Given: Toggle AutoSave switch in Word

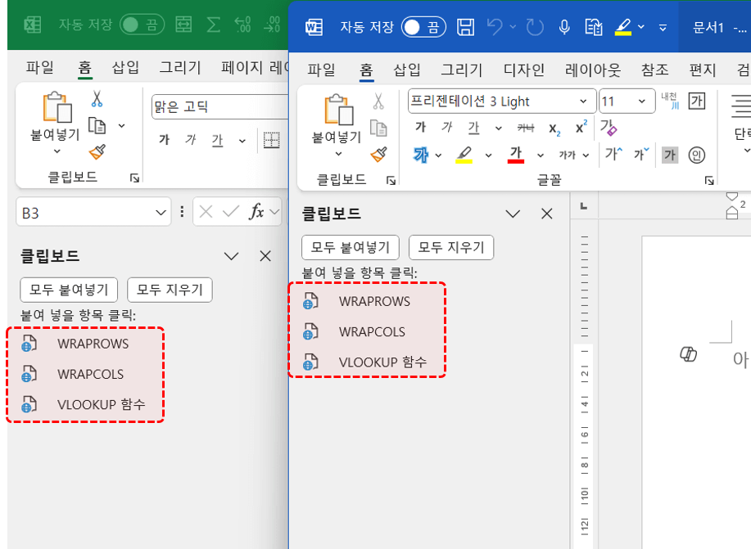Looking at the screenshot, I should (423, 27).
